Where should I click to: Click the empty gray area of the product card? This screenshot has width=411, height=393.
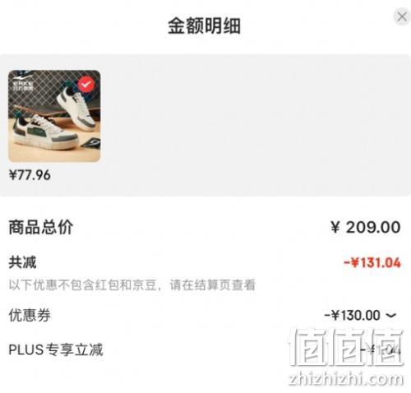coord(255,125)
